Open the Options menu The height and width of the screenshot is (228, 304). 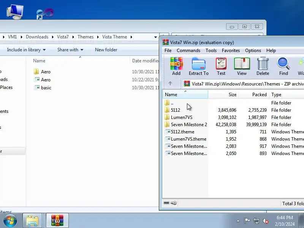(x=253, y=51)
